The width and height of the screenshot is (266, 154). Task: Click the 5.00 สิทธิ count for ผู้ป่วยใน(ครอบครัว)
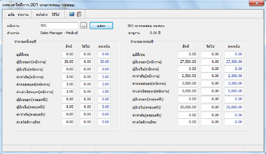(68, 107)
